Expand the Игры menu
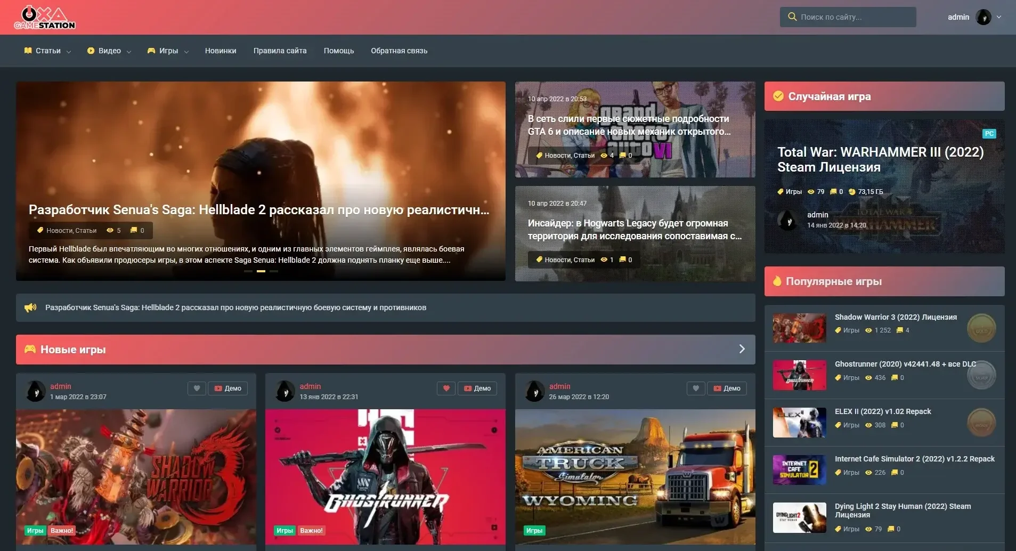Screen dimensions: 1016x551 click(168, 51)
